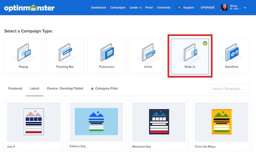Expand the user account dropdown arrow
This screenshot has height=155, width=256.
245,8
